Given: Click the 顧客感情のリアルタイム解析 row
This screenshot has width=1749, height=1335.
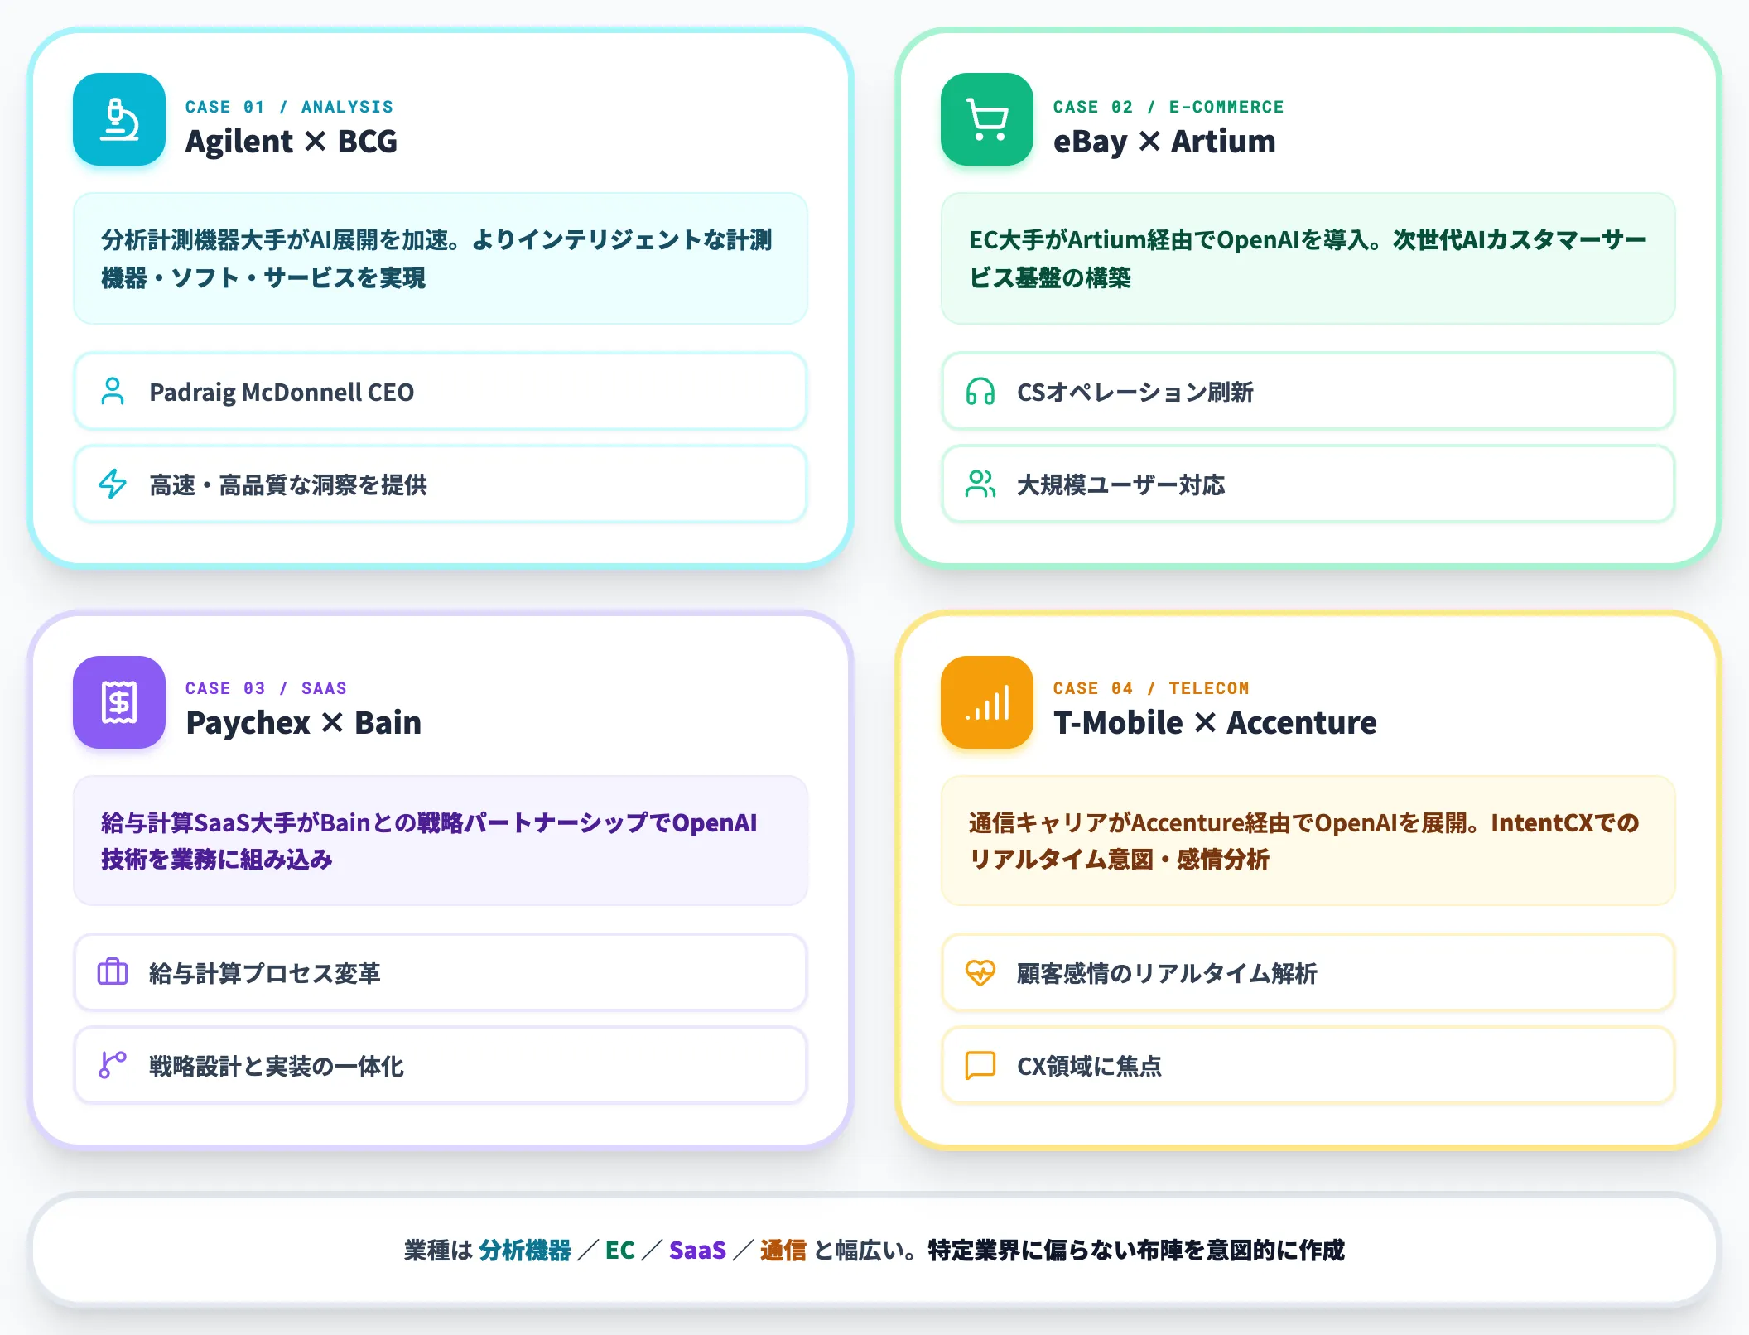Looking at the screenshot, I should coord(1308,973).
